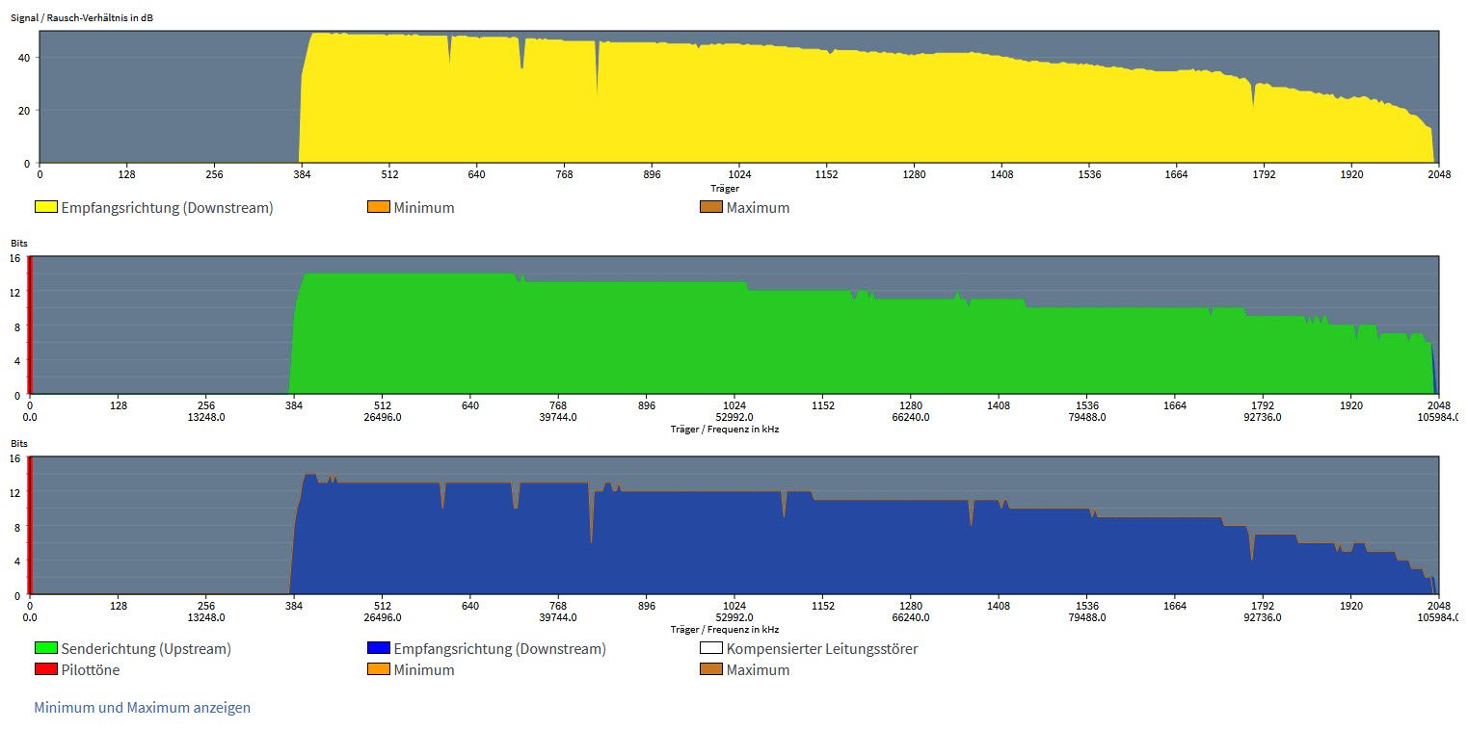Click the 'Minimum' label next to the Pilottöne row

[x=424, y=670]
